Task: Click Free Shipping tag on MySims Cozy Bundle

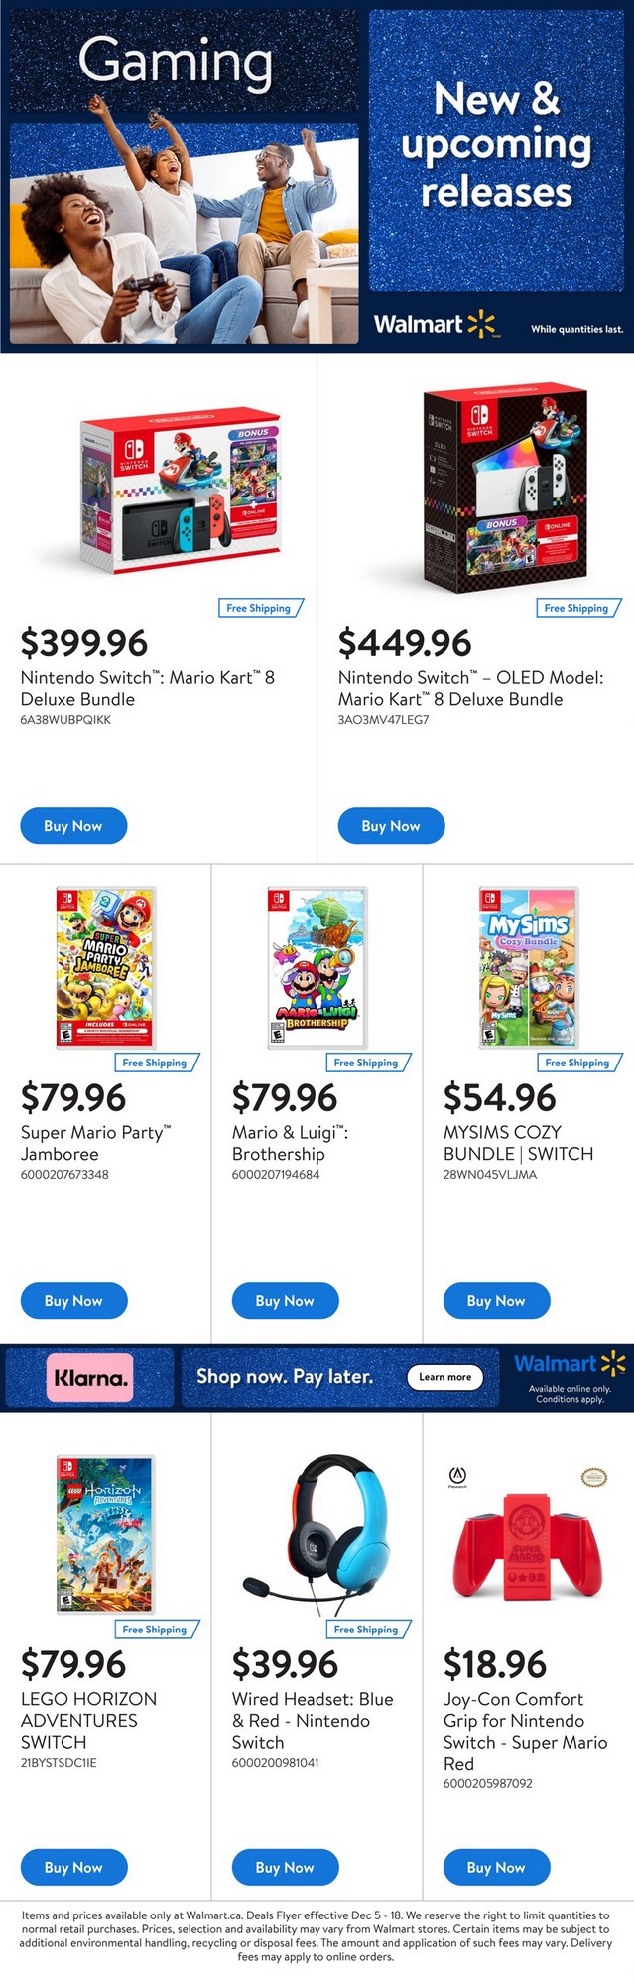Action: coord(577,1063)
